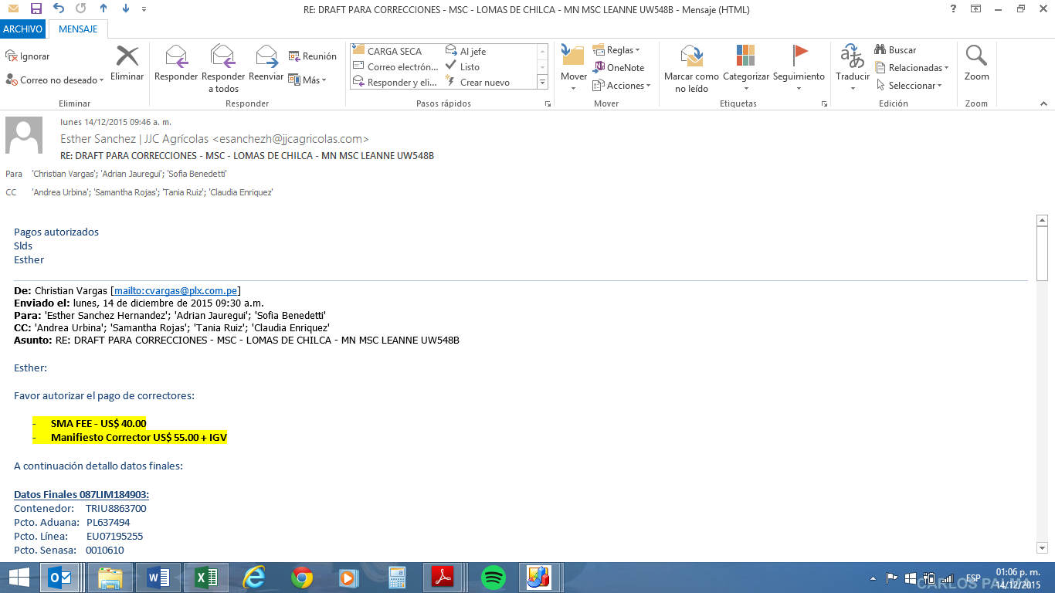The width and height of the screenshot is (1055, 593).
Task: Click the cvargas@plx.com.pe mailto link
Action: click(175, 291)
